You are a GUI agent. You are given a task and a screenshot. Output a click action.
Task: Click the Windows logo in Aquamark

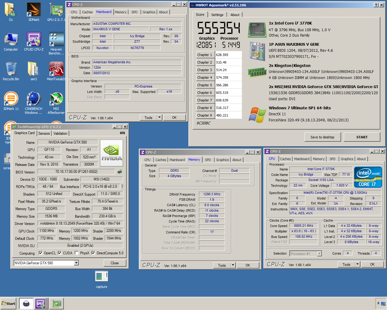point(257,115)
